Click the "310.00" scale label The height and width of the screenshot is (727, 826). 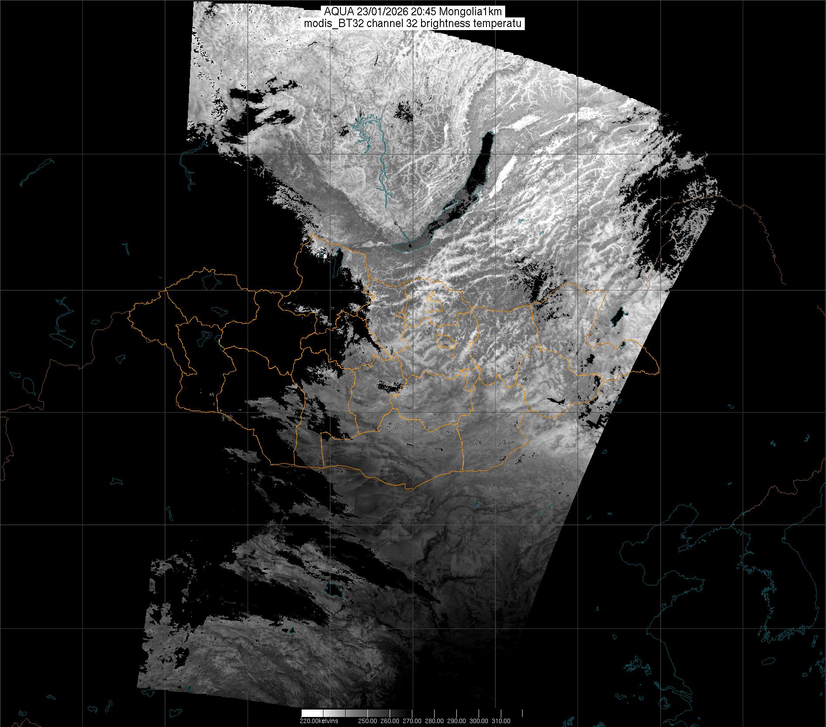pyautogui.click(x=501, y=721)
